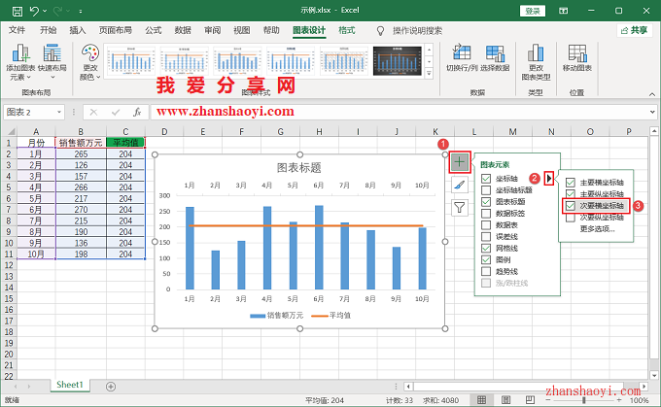Switch to Format (格式) tab
The image size is (661, 407).
(346, 30)
